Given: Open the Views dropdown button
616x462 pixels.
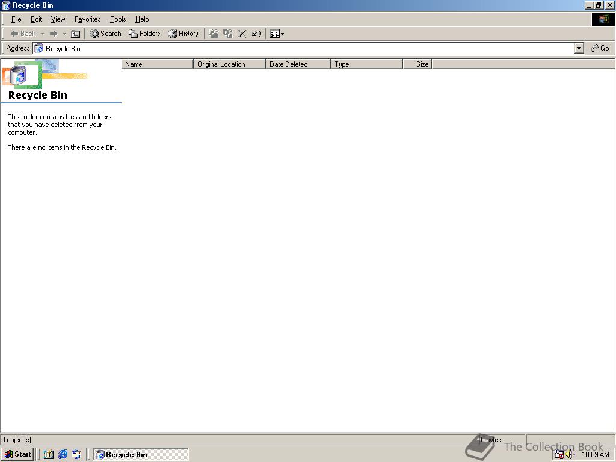Looking at the screenshot, I should [x=277, y=34].
